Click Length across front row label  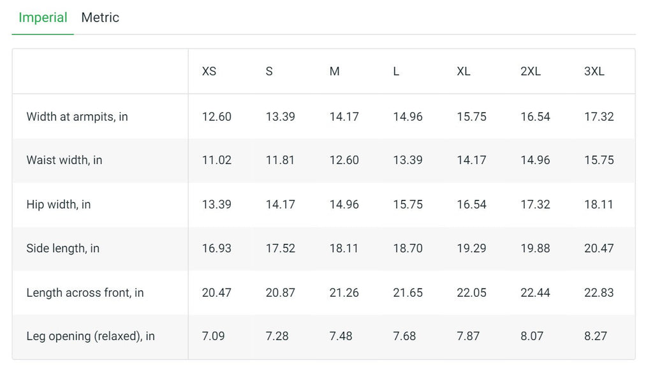(85, 293)
